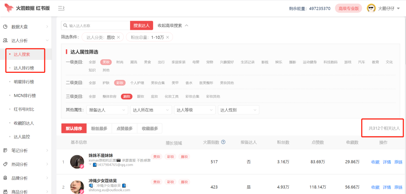This screenshot has height=194, width=406.
Task: Open the 达人等级 dropdown
Action: 195,110
